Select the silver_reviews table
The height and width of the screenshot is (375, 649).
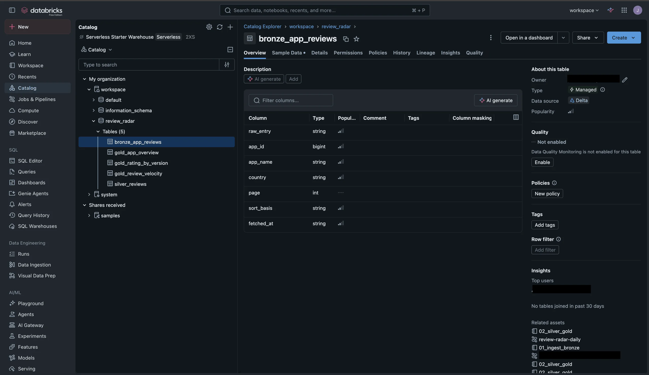(130, 184)
